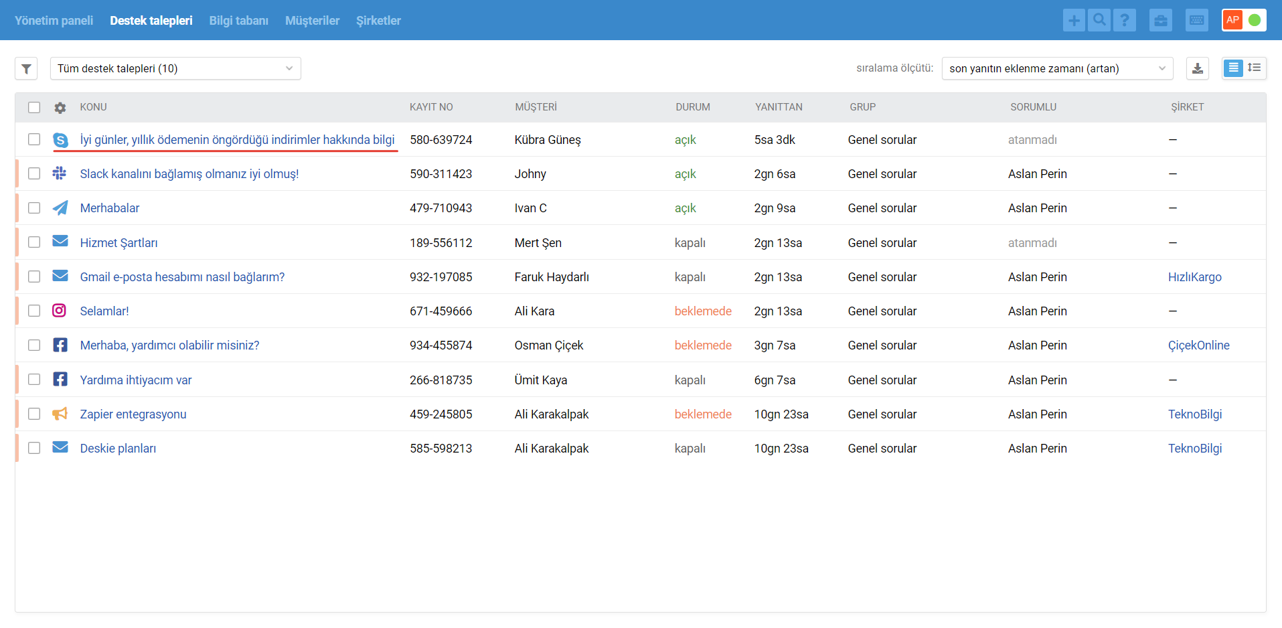Click the briefcase icon in header
Image resolution: width=1282 pixels, height=628 pixels.
(x=1161, y=20)
